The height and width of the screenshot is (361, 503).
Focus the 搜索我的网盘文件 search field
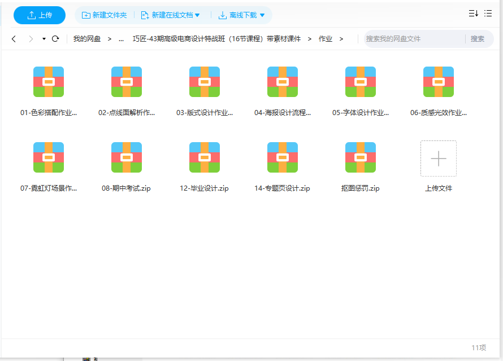click(x=414, y=39)
